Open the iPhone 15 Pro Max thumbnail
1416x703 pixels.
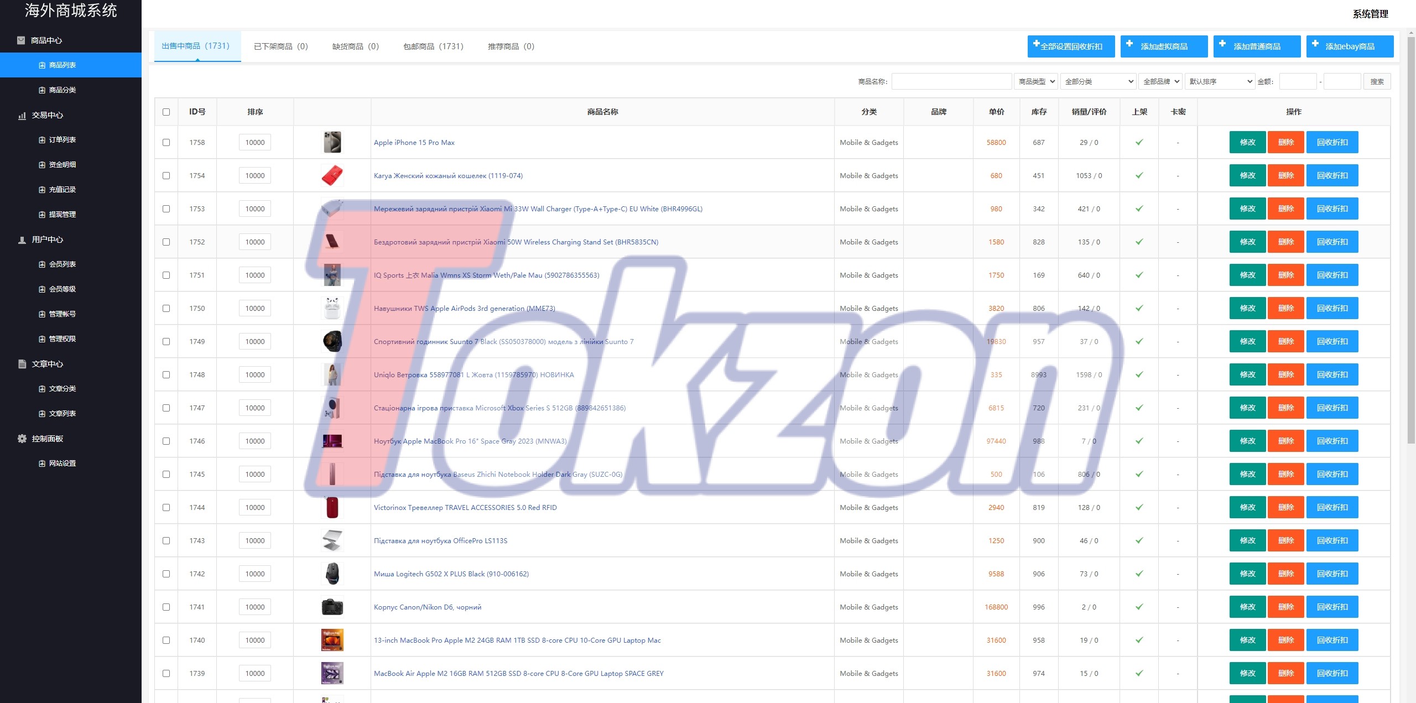tap(332, 142)
